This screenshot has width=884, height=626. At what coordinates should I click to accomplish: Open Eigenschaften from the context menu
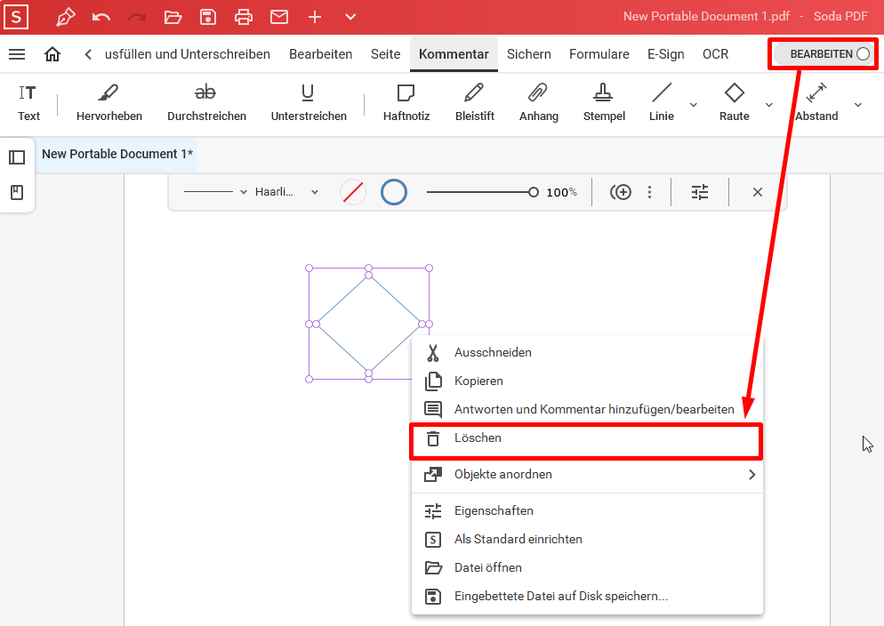click(587, 511)
